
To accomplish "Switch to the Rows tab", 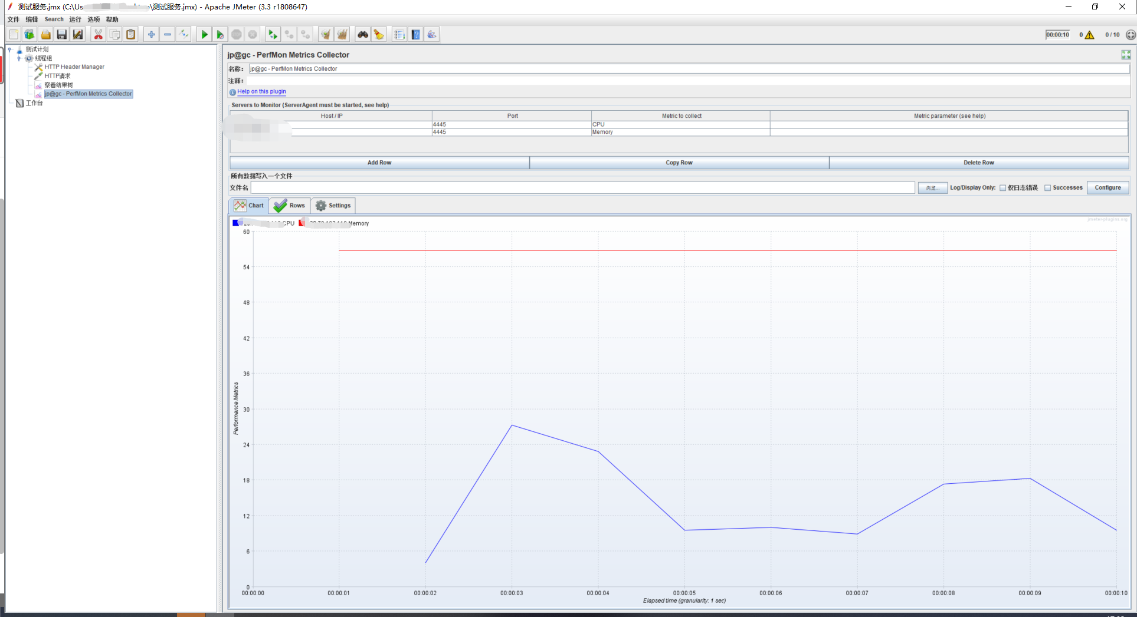I will [x=290, y=206].
